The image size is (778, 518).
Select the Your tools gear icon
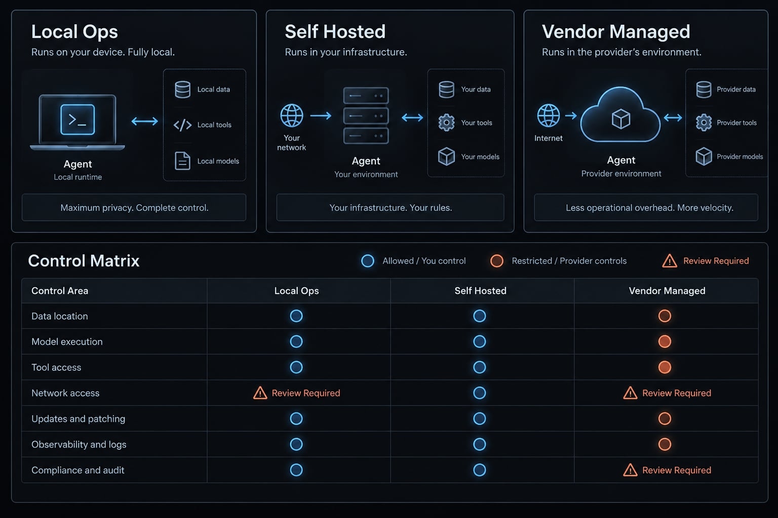point(446,122)
